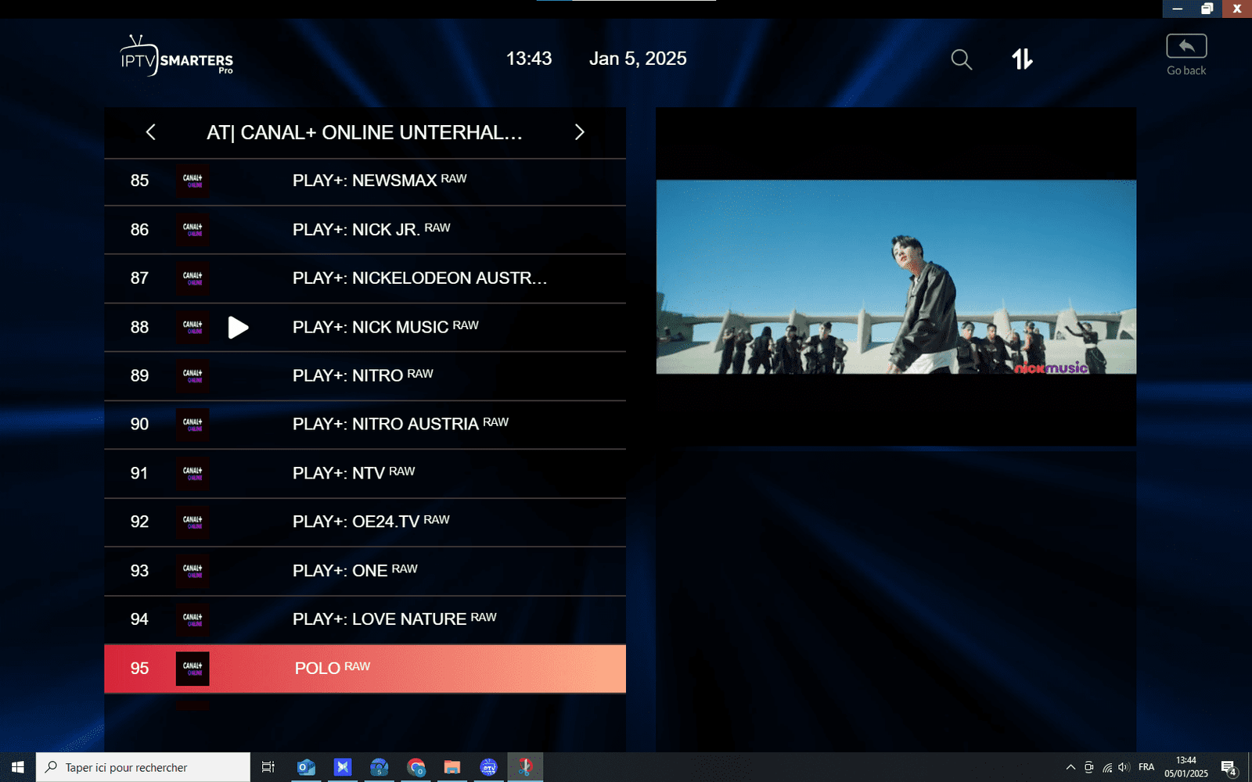Click Canal+ logo of channel 93

192,572
